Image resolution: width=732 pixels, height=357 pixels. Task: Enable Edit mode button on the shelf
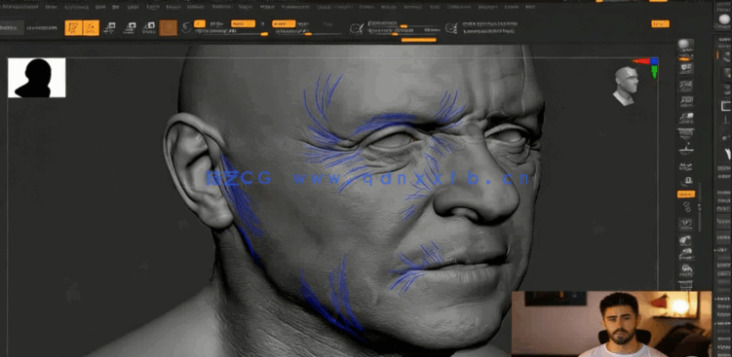(73, 28)
